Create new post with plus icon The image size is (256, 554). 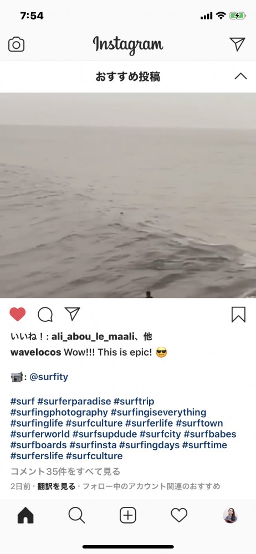(128, 516)
